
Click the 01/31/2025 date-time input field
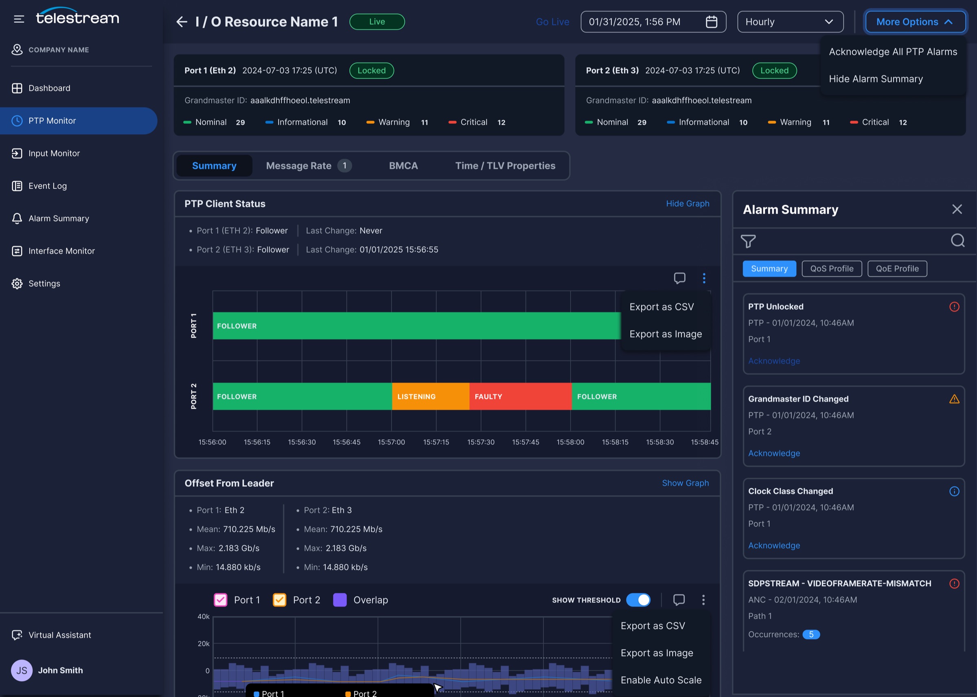tap(653, 22)
